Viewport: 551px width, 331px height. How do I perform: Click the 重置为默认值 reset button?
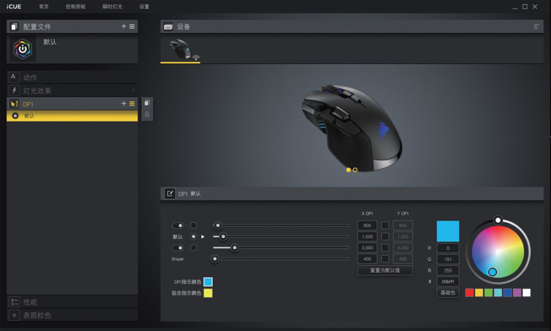click(385, 270)
